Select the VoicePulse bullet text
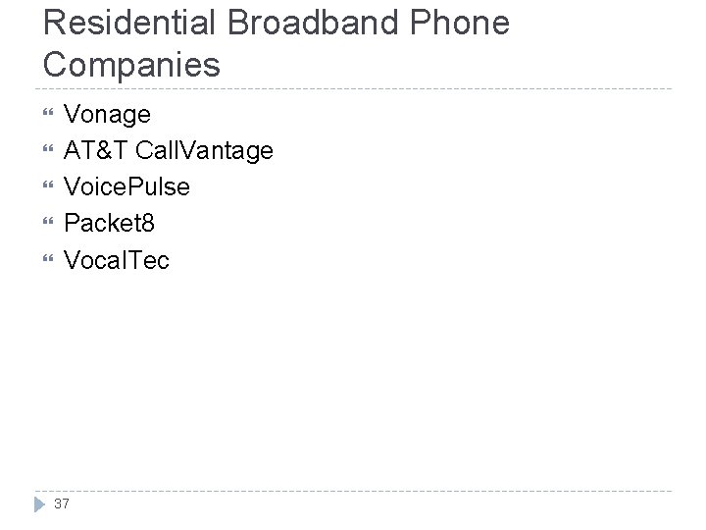The image size is (706, 530). tap(126, 186)
